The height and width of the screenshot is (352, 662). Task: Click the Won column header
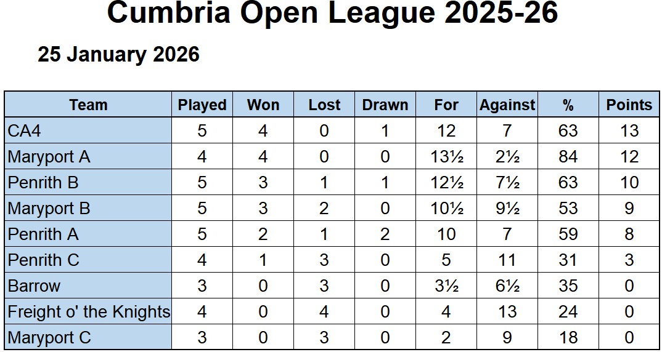[263, 105]
